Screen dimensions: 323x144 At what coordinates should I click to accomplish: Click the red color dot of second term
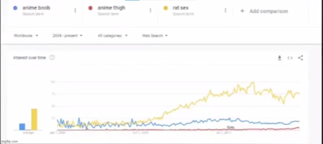90,8
